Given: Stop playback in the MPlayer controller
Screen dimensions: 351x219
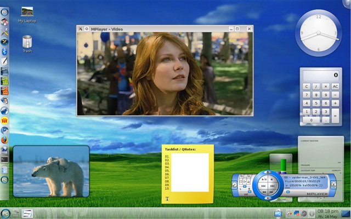Looking at the screenshot, I should [272, 180].
